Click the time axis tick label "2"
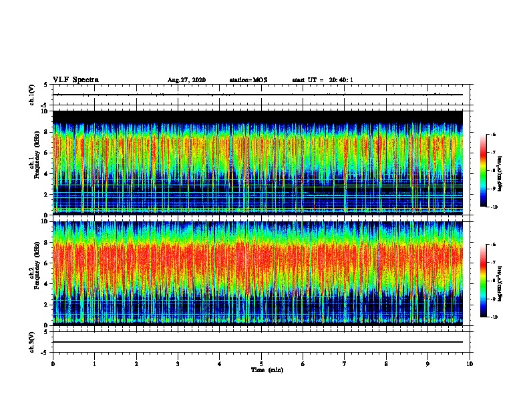This screenshot has width=529, height=408. point(136,364)
